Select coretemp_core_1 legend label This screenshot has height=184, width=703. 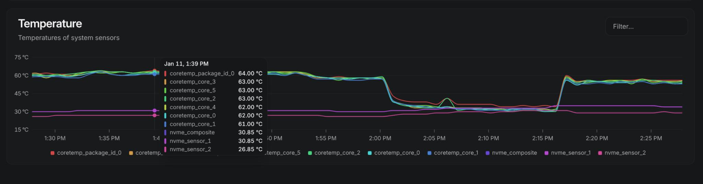click(456, 153)
